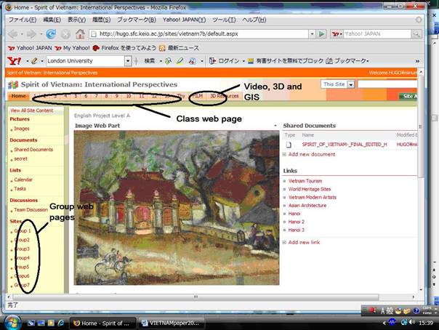Screen dimensions: 439x330
Task: Click the Y! logo in Yahoo toolbar
Action: 14,61
